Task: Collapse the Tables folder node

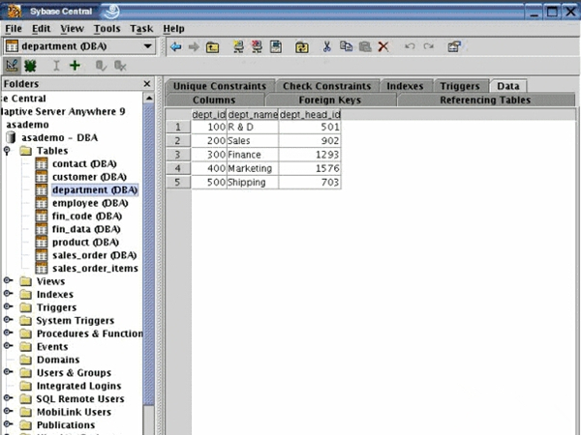Action: pos(9,151)
